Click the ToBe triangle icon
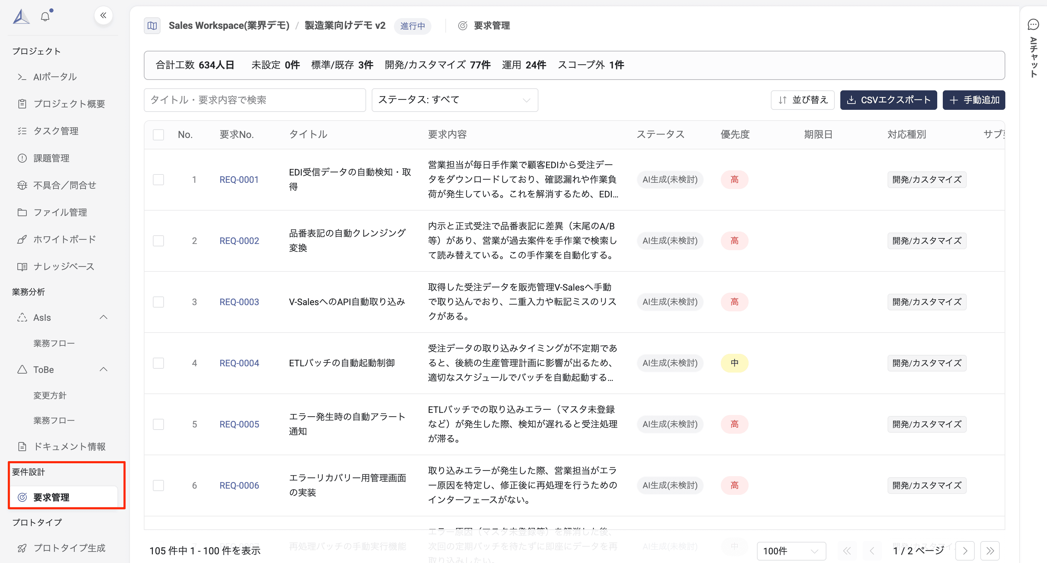The width and height of the screenshot is (1047, 563). click(22, 369)
